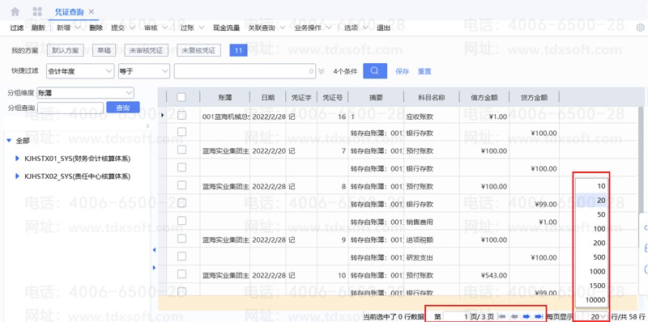
Task: Check the row with 应收账款 ¥1.00
Action: [x=181, y=116]
